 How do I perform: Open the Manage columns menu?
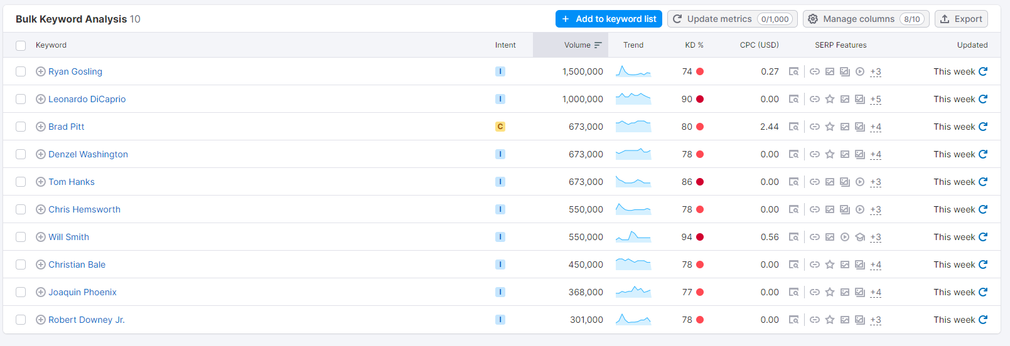pyautogui.click(x=866, y=19)
